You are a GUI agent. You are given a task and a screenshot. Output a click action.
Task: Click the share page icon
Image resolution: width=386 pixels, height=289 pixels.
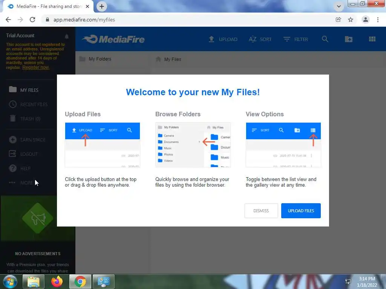[339, 20]
